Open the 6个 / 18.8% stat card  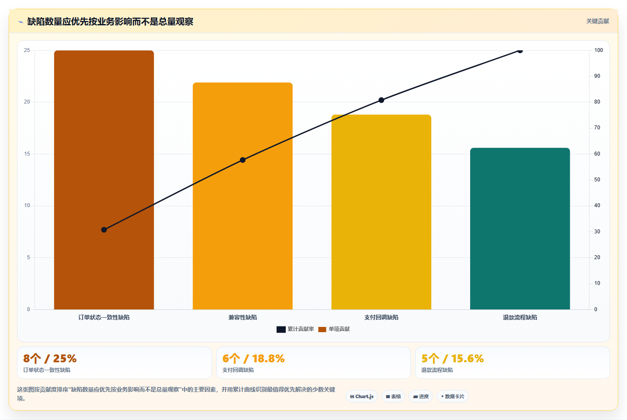pos(313,363)
